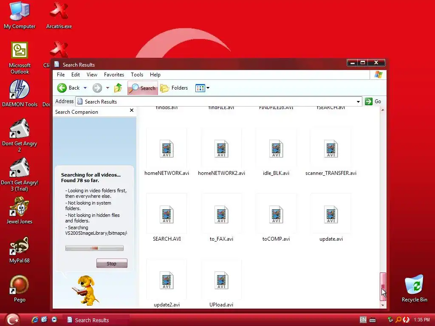Viewport: 435px width, 326px height.
Task: Select scanner_TRANSFER.avi file
Action: [x=330, y=152]
